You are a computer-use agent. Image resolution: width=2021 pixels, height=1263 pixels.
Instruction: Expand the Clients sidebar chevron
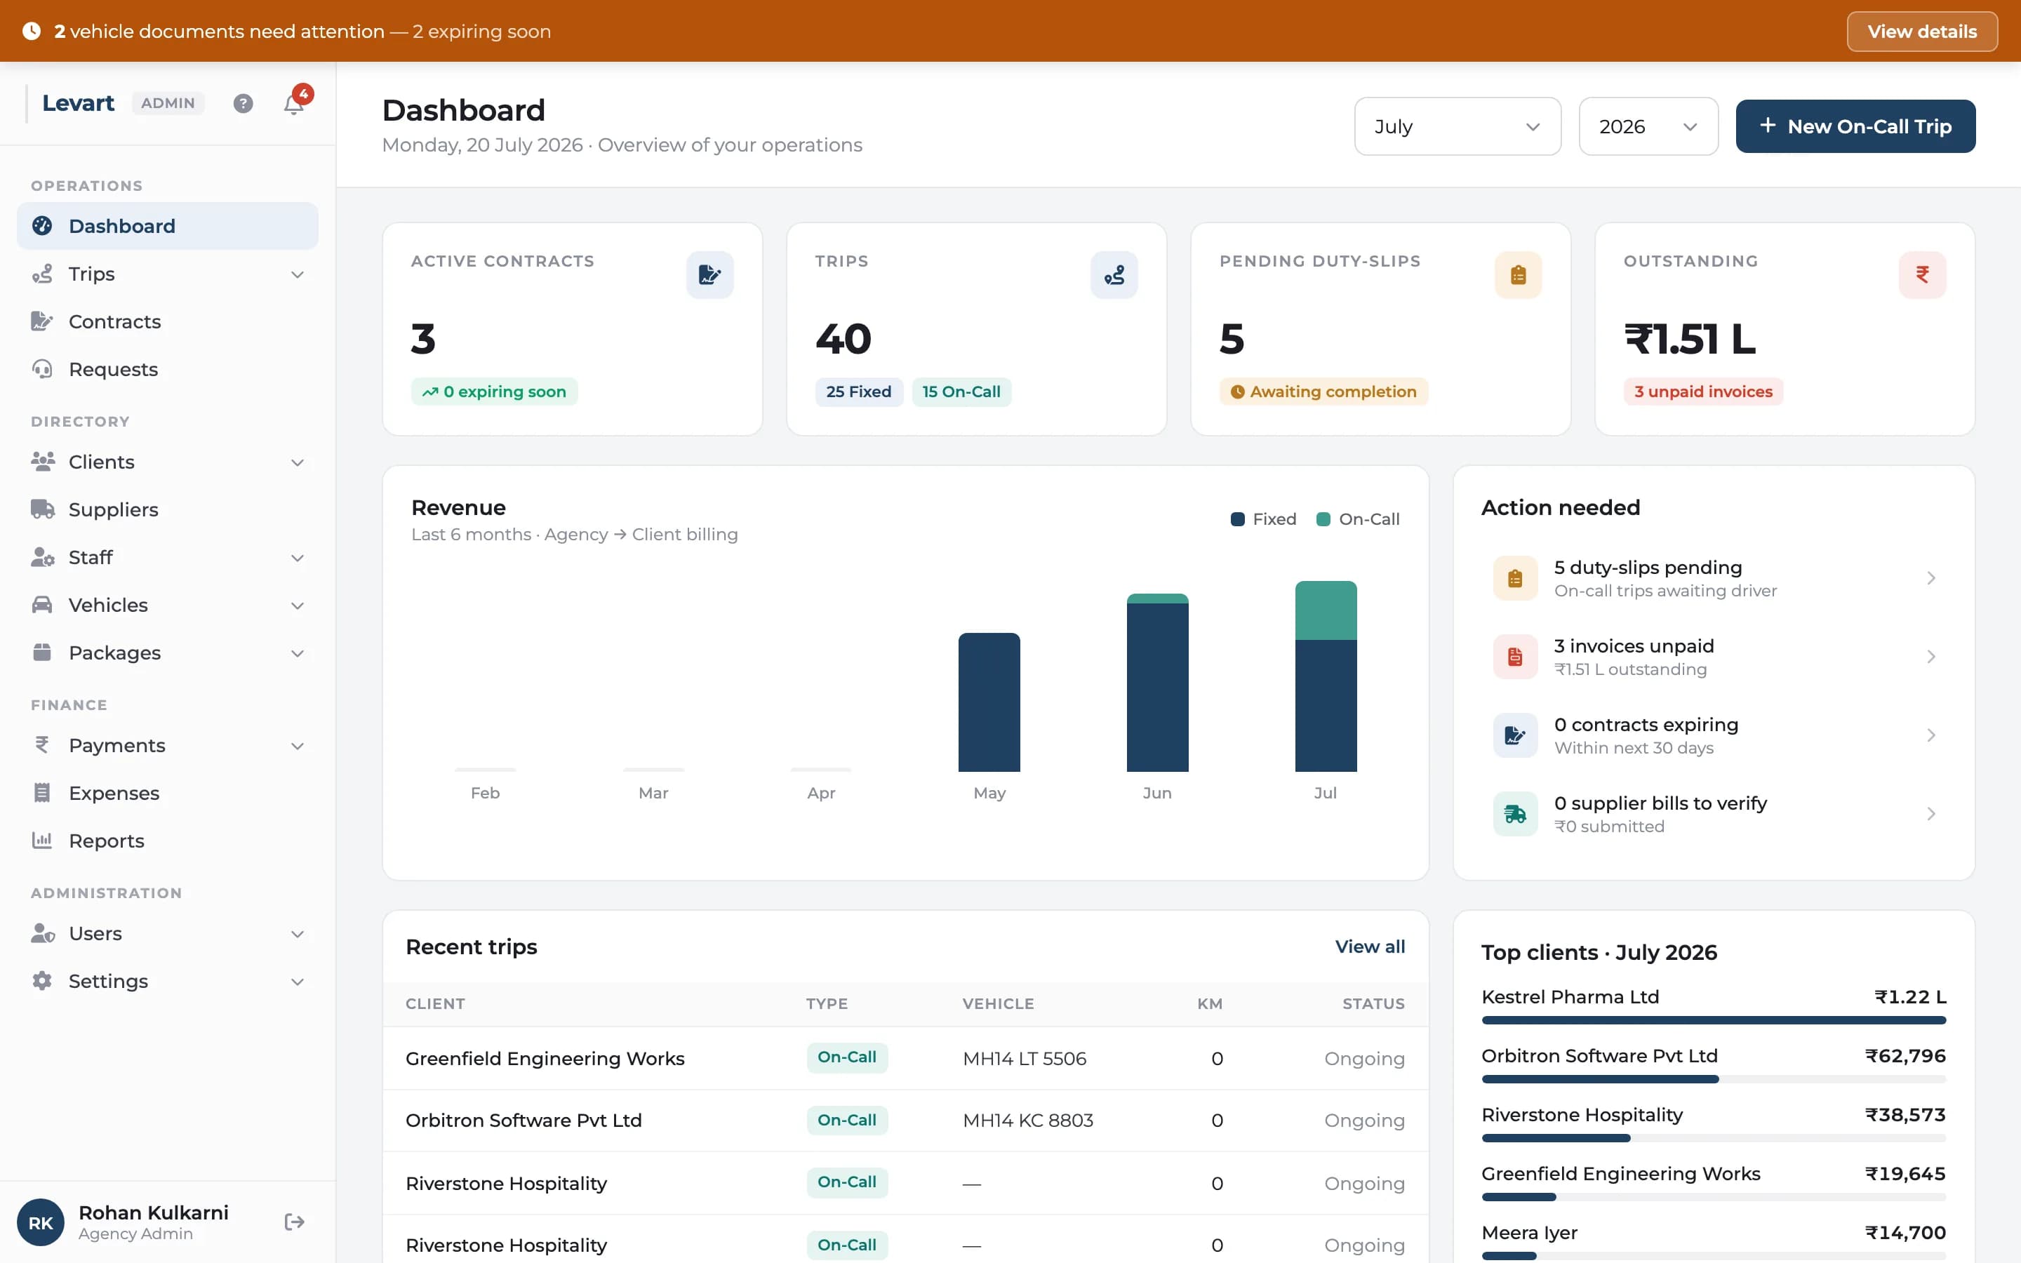pos(298,463)
